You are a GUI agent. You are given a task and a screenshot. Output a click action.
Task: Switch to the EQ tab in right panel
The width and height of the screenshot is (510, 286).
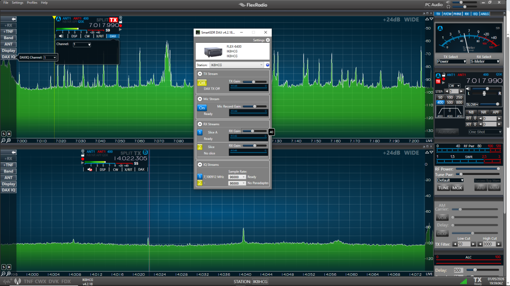coord(475,14)
